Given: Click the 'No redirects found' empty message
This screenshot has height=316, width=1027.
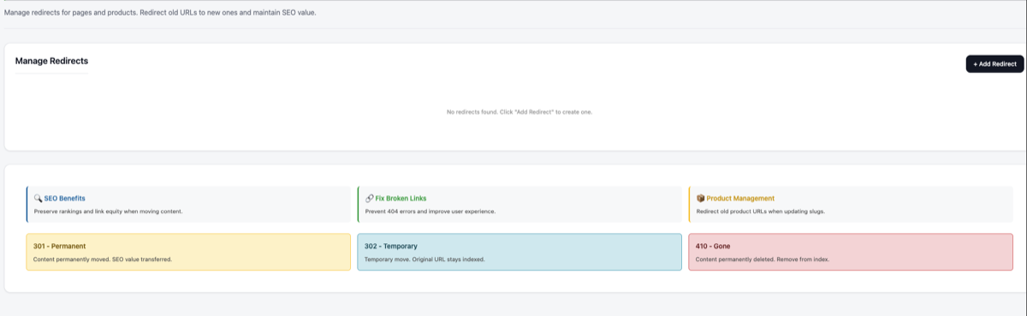Looking at the screenshot, I should pos(519,112).
